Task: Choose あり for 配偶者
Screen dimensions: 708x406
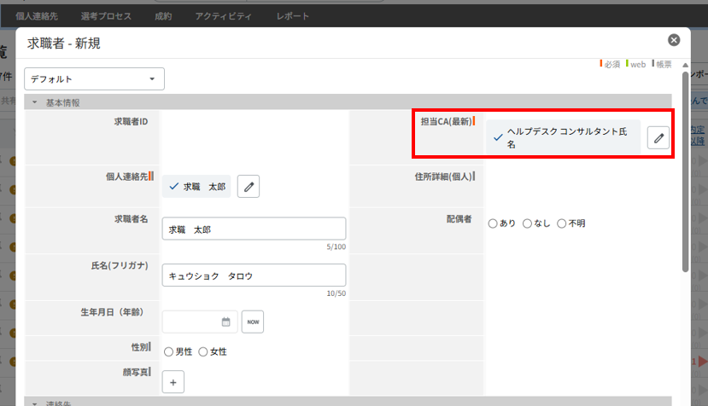Action: [493, 223]
